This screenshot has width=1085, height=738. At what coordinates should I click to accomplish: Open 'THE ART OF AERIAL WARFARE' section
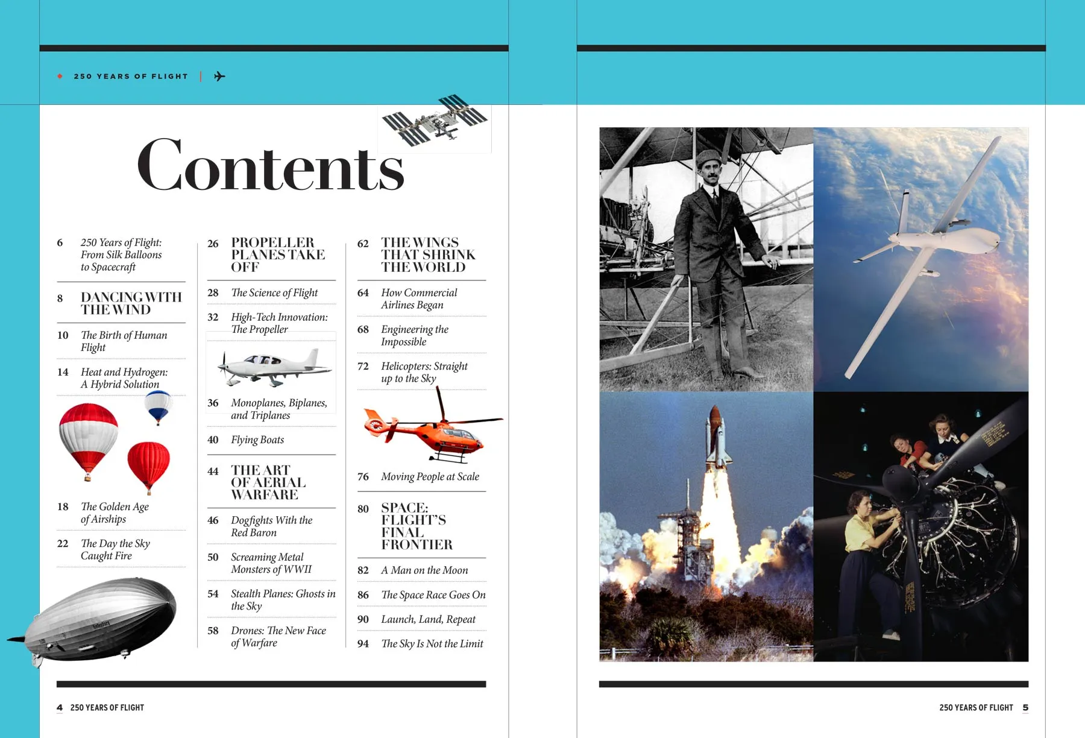point(268,482)
